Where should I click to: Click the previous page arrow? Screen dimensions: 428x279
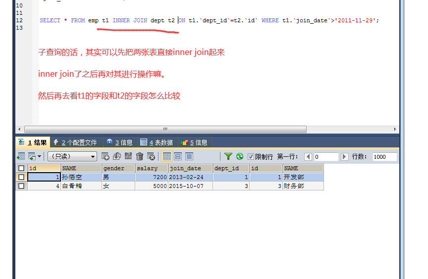308,157
